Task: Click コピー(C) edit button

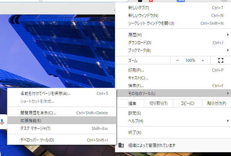Action: coord(188,103)
